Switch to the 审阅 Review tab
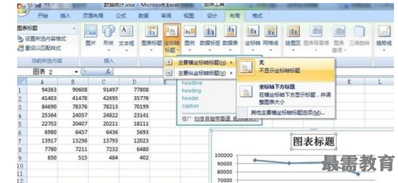398x183 pixels. (166, 16)
